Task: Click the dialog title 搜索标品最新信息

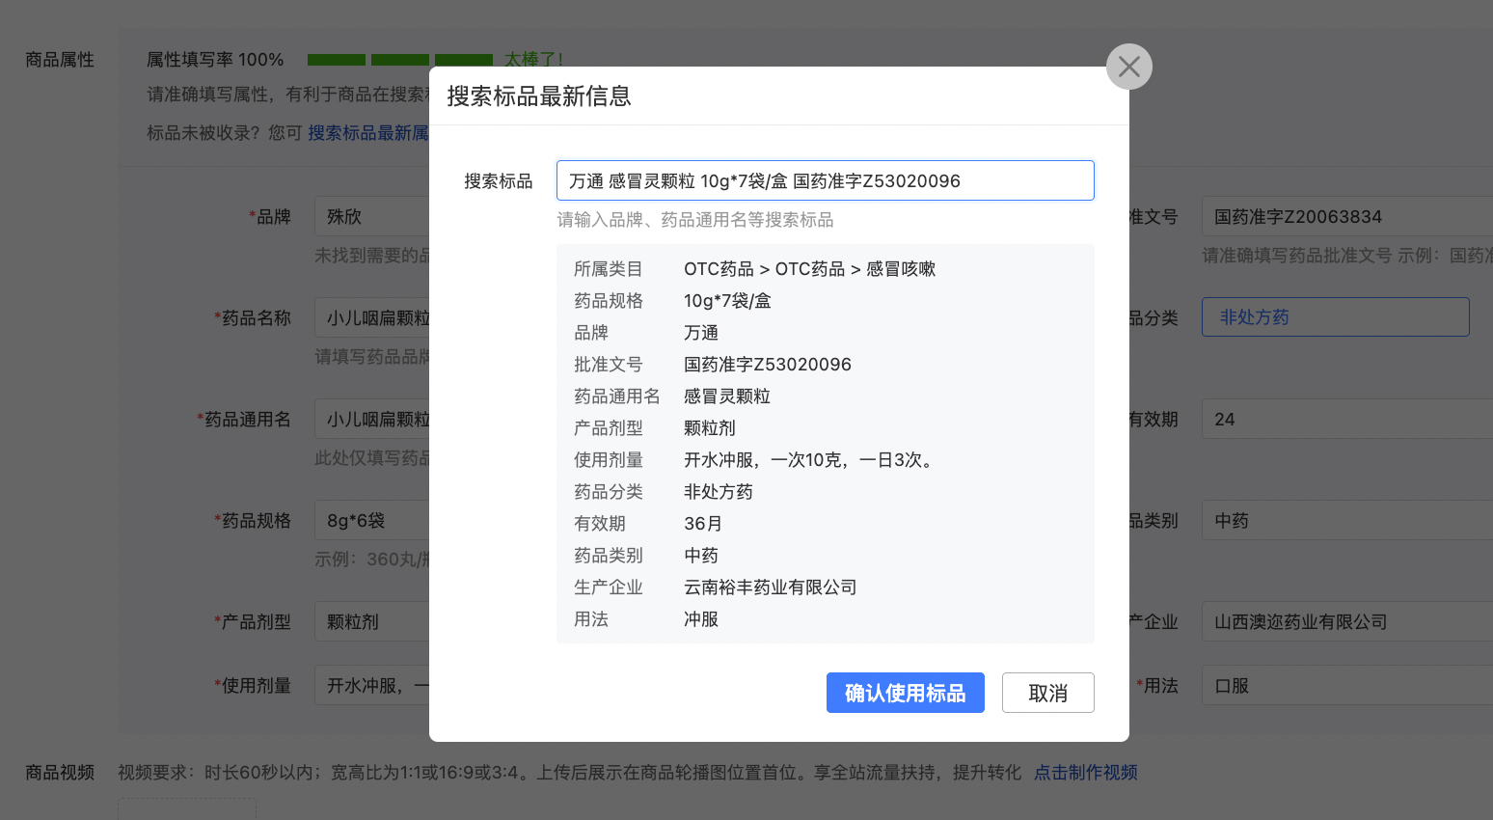Action: pos(539,96)
